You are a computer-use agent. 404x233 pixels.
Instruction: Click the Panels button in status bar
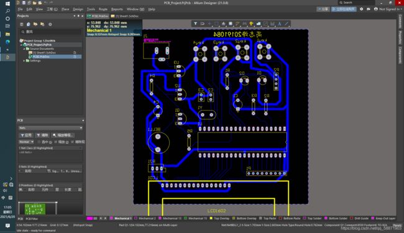click(397, 226)
